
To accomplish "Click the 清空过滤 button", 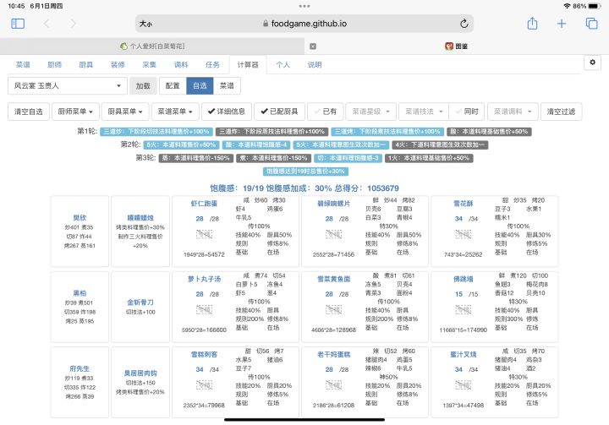I will point(561,112).
